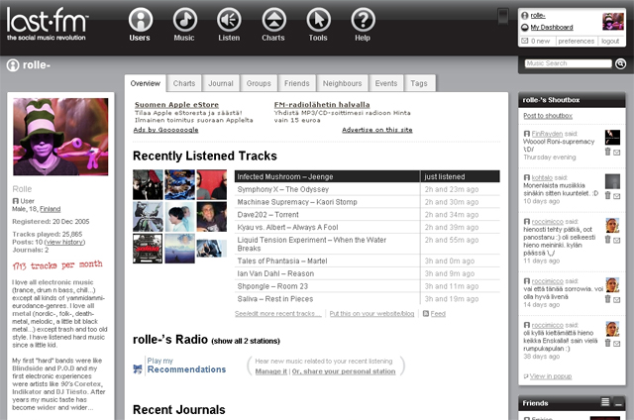Open the Suomen Apple eStore ad

[x=176, y=105]
